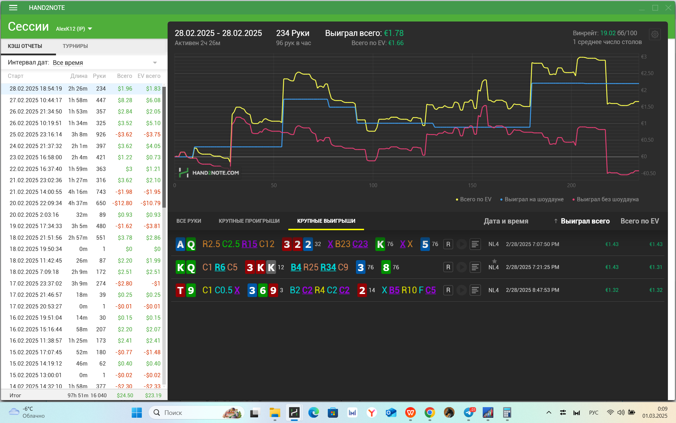Open Hand2Note from the taskbar

(294, 412)
